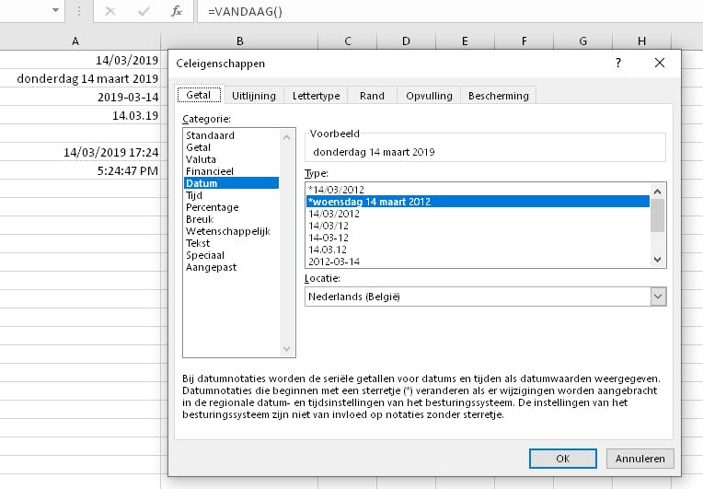Open the Bescherming tab

pos(499,96)
